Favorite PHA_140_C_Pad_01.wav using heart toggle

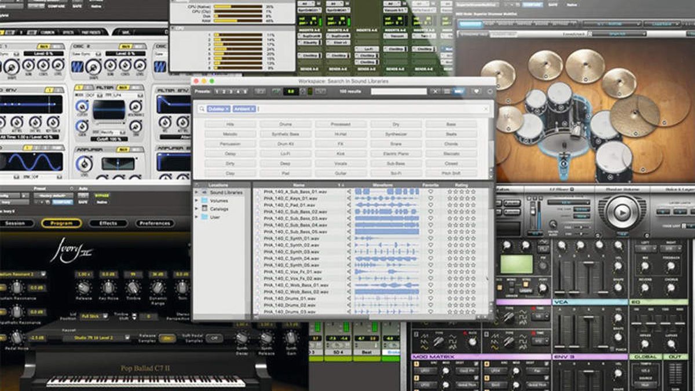pyautogui.click(x=431, y=205)
